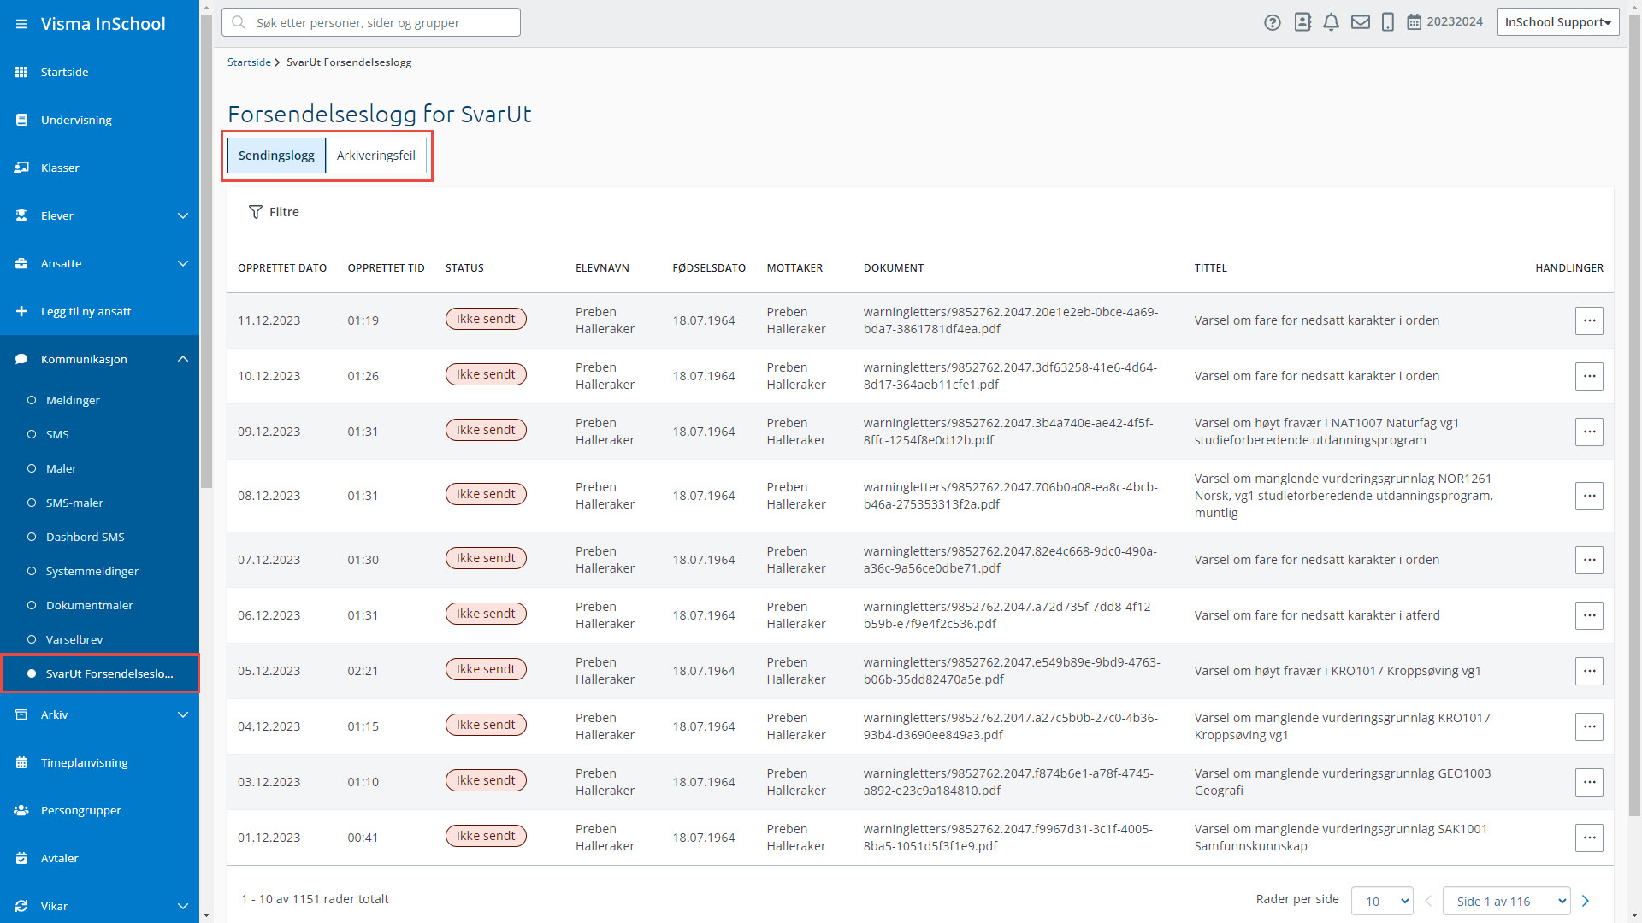Image resolution: width=1642 pixels, height=923 pixels.
Task: Open actions menu for 11.12.2023 row
Action: pos(1589,320)
